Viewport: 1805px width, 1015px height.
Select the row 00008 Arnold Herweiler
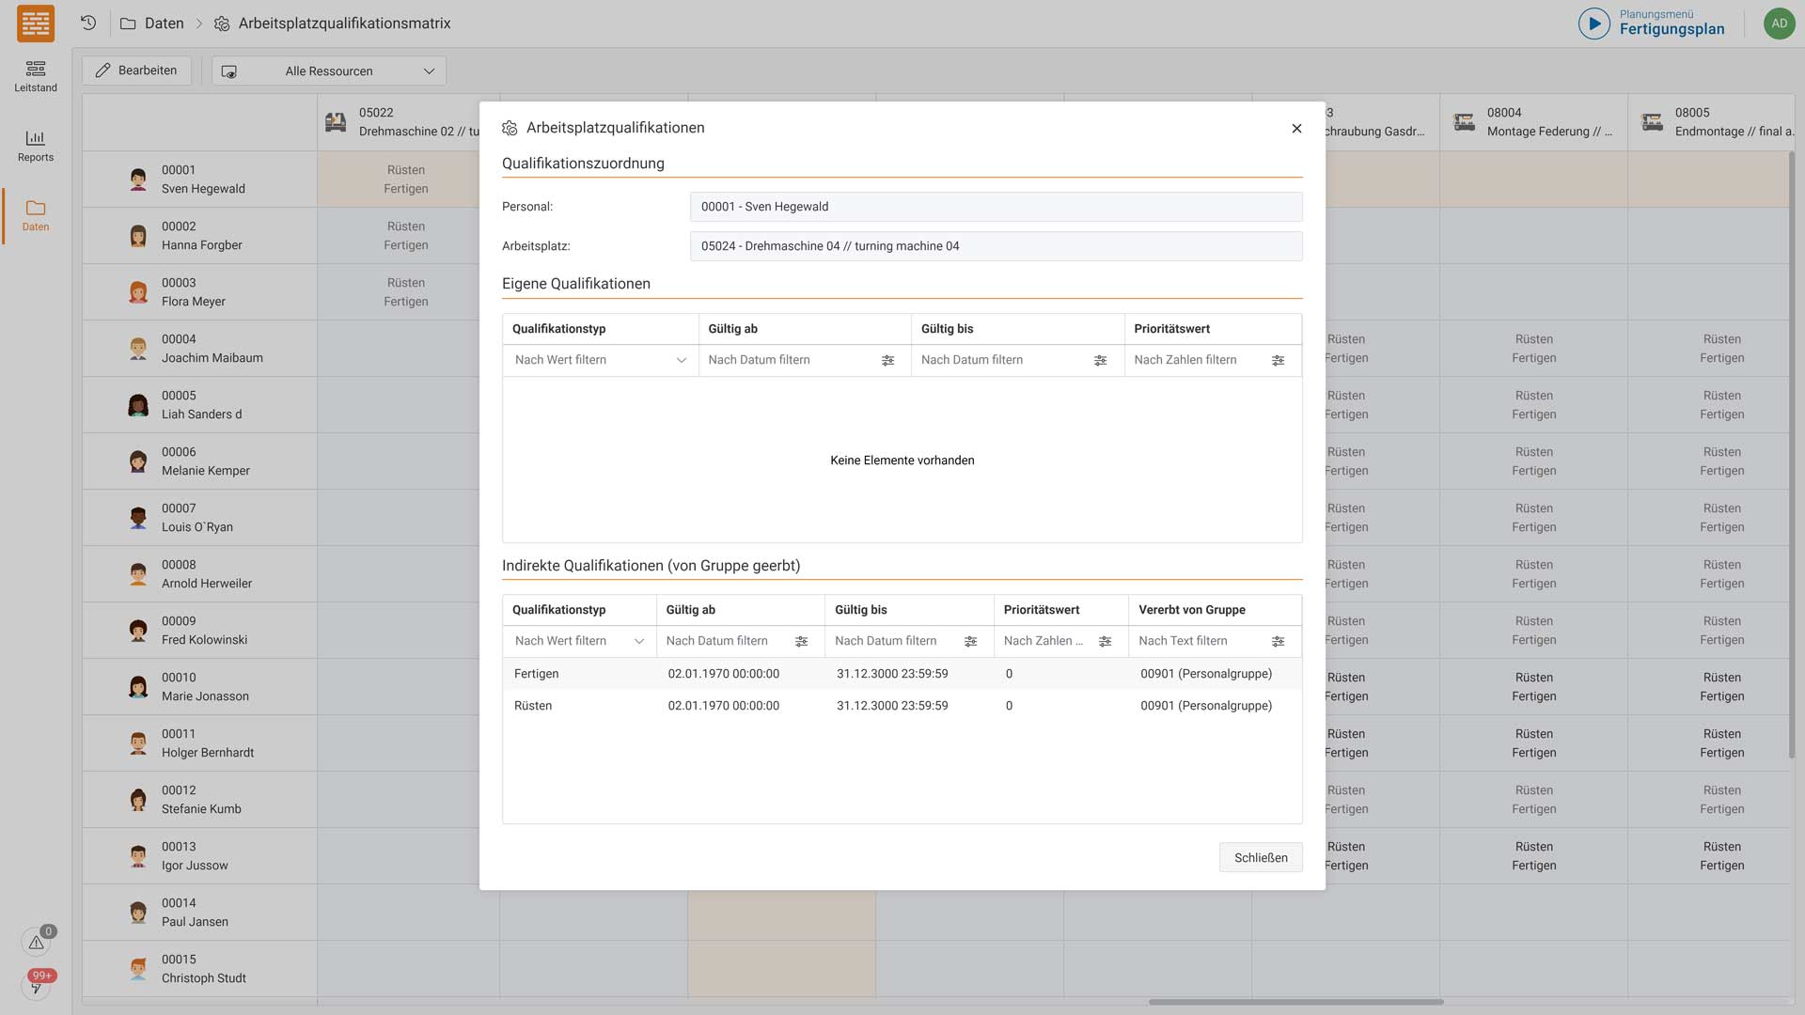click(x=199, y=574)
